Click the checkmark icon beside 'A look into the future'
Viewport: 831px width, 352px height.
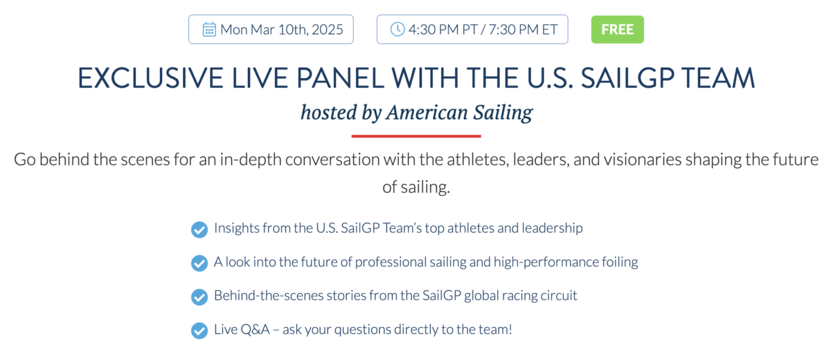199,263
